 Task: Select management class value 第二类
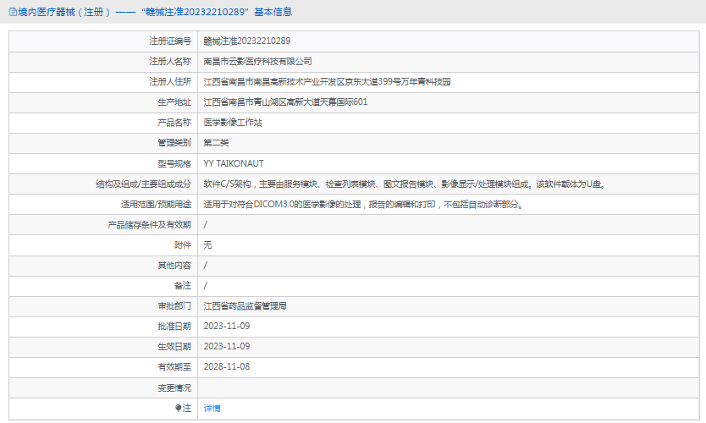tap(216, 143)
